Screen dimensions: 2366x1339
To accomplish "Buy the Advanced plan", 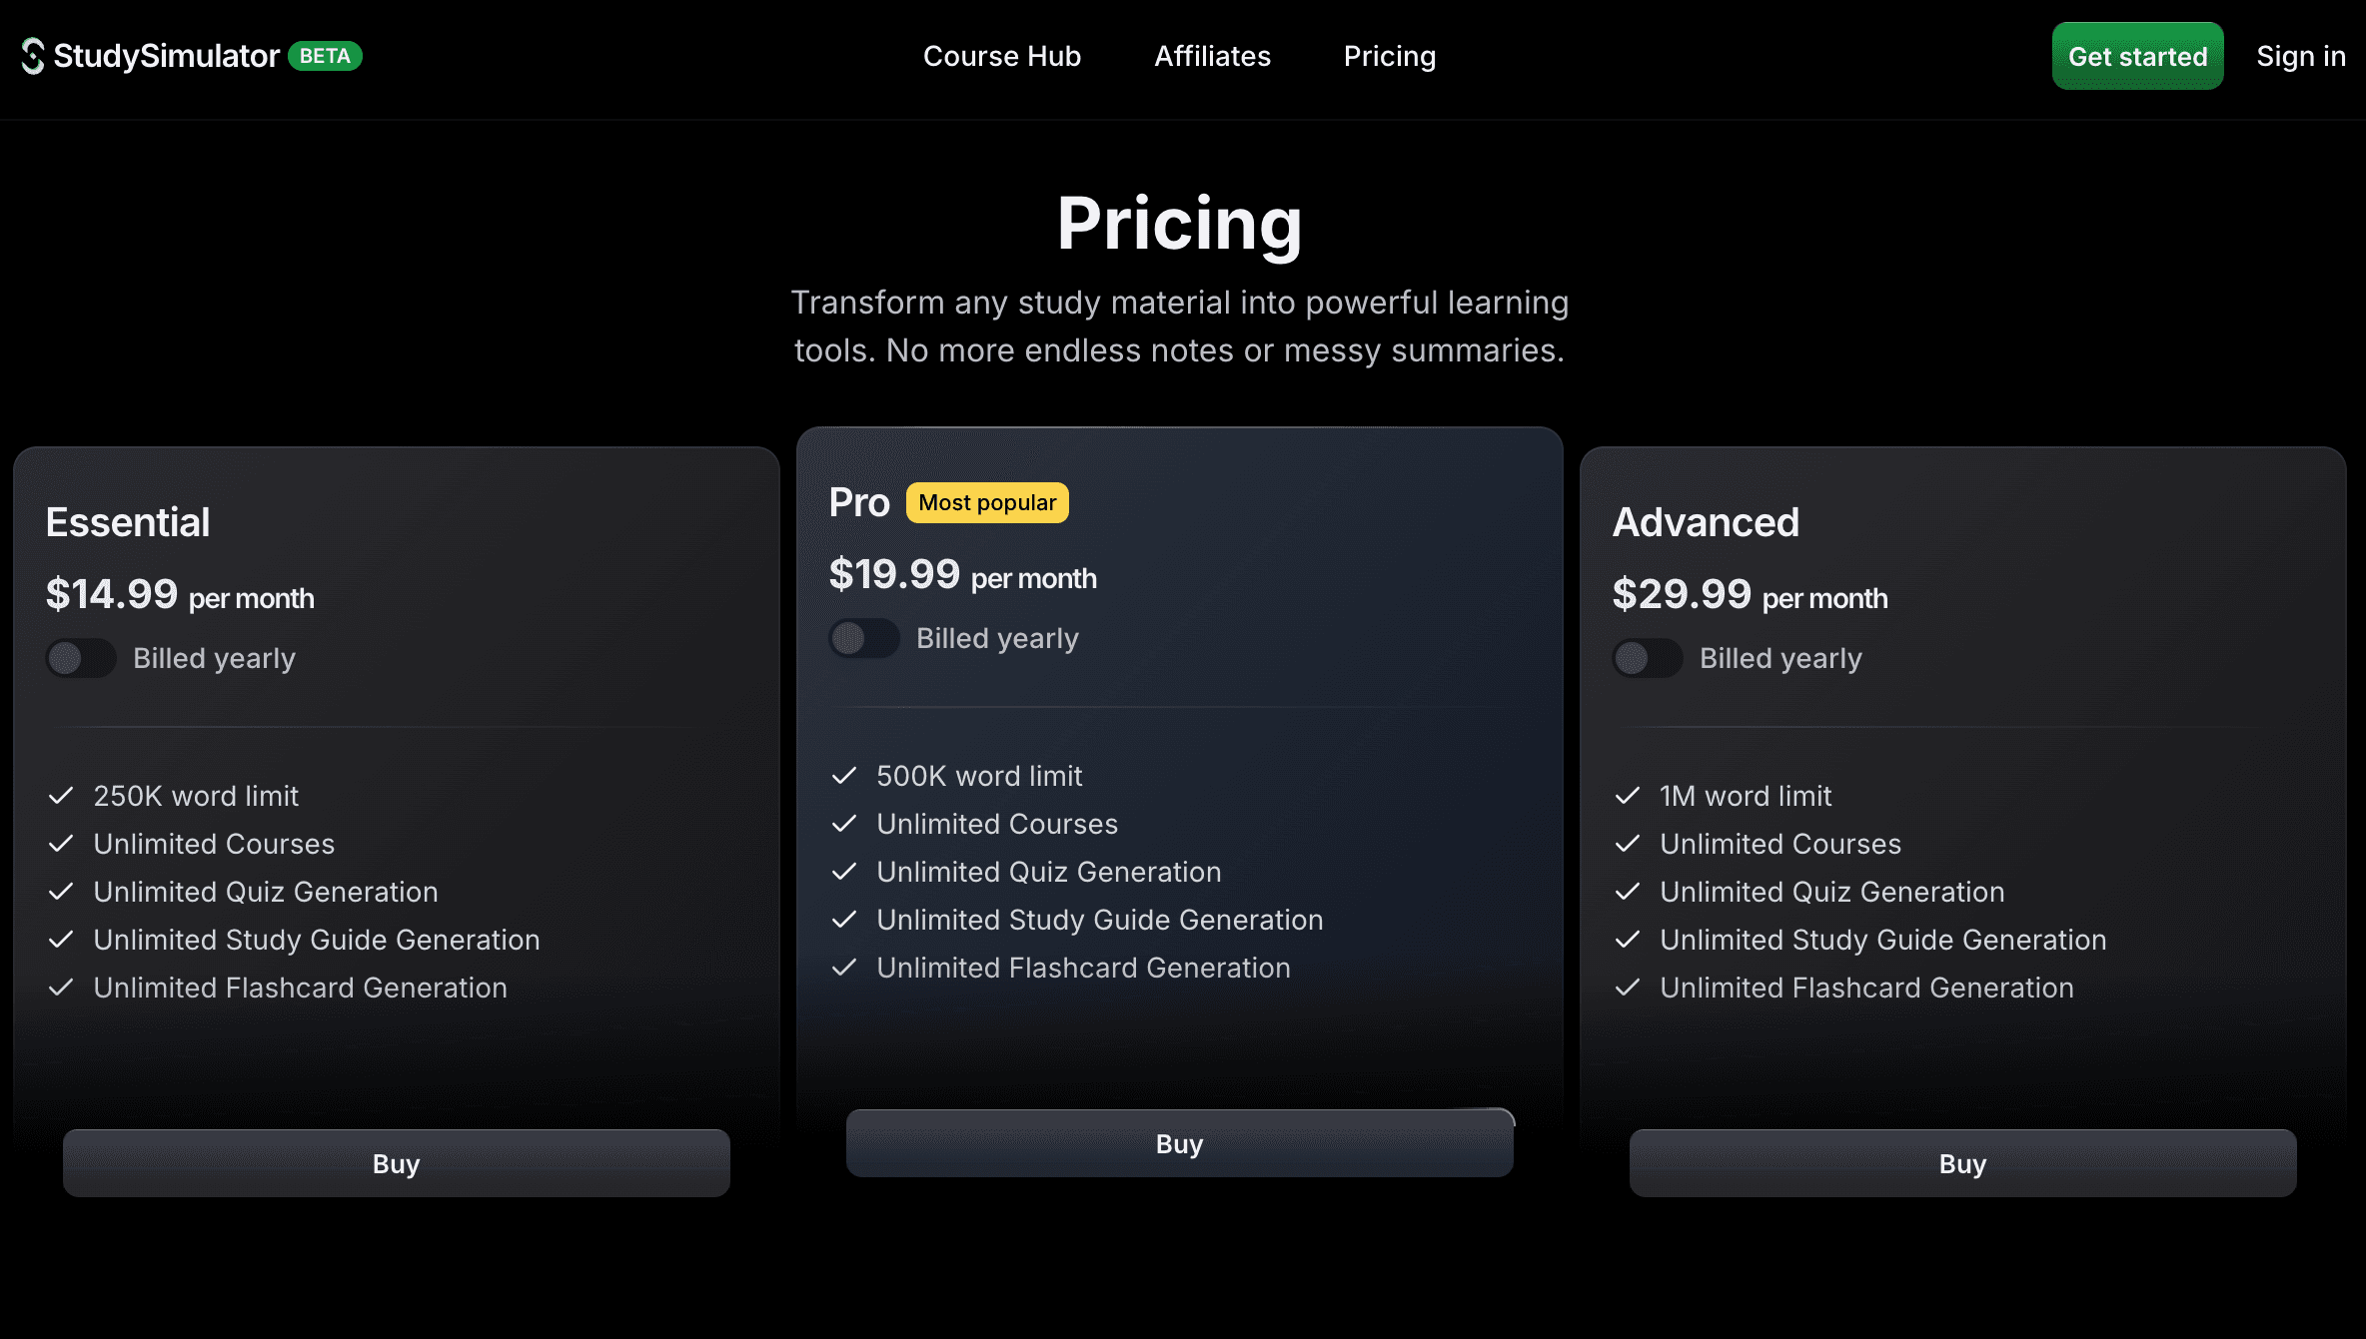I will click(1962, 1163).
